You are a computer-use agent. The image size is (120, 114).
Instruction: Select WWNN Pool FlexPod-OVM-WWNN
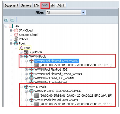click(57, 61)
